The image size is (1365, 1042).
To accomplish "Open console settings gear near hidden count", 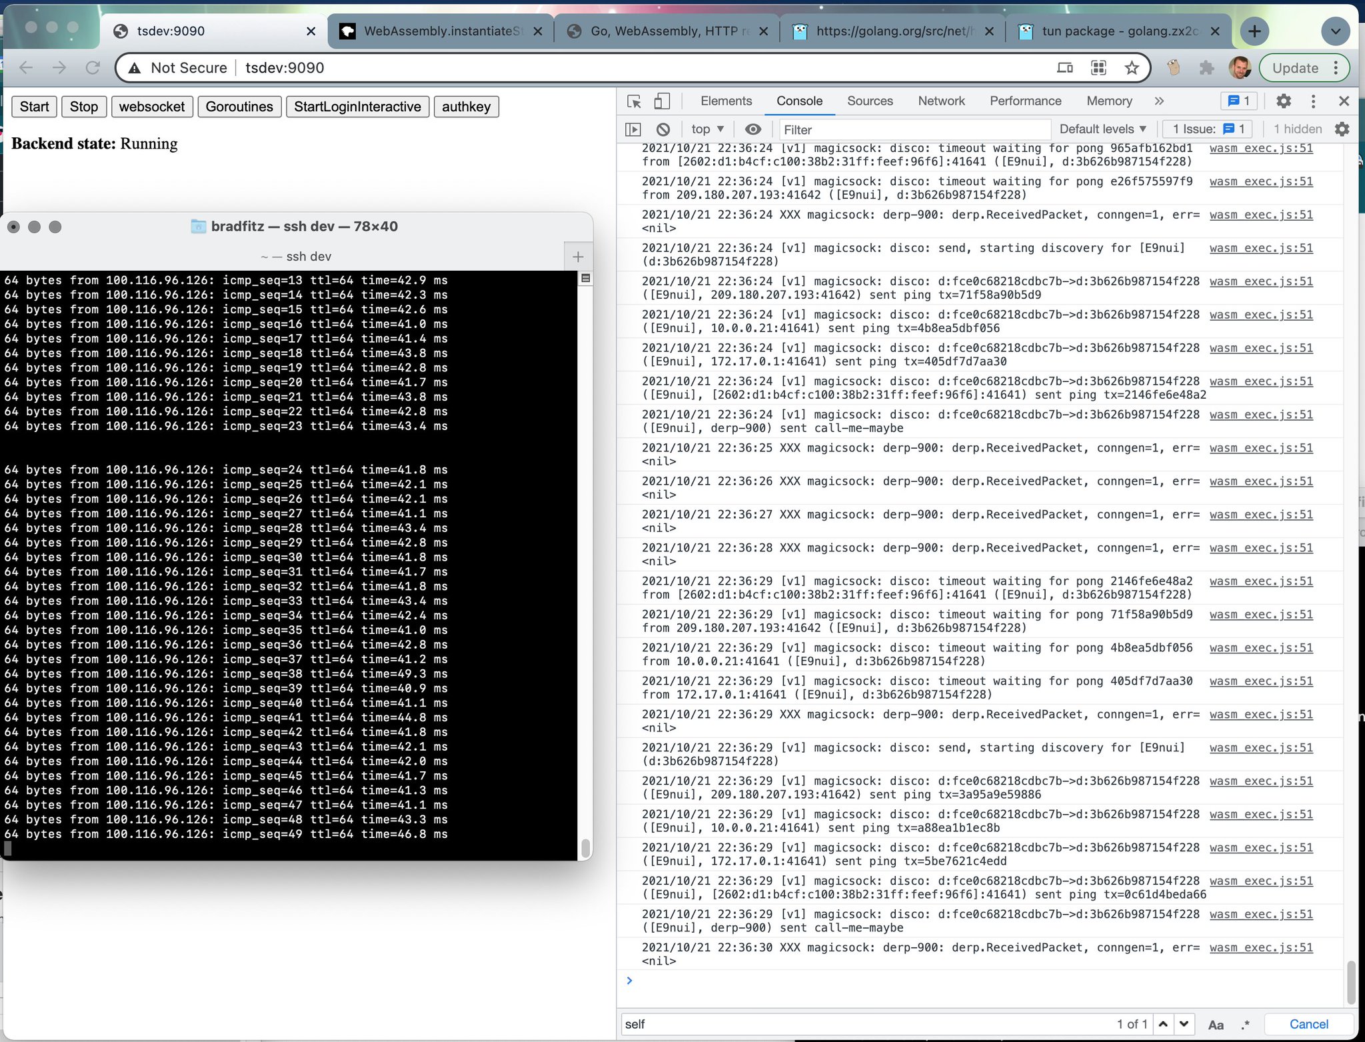I will (1342, 129).
